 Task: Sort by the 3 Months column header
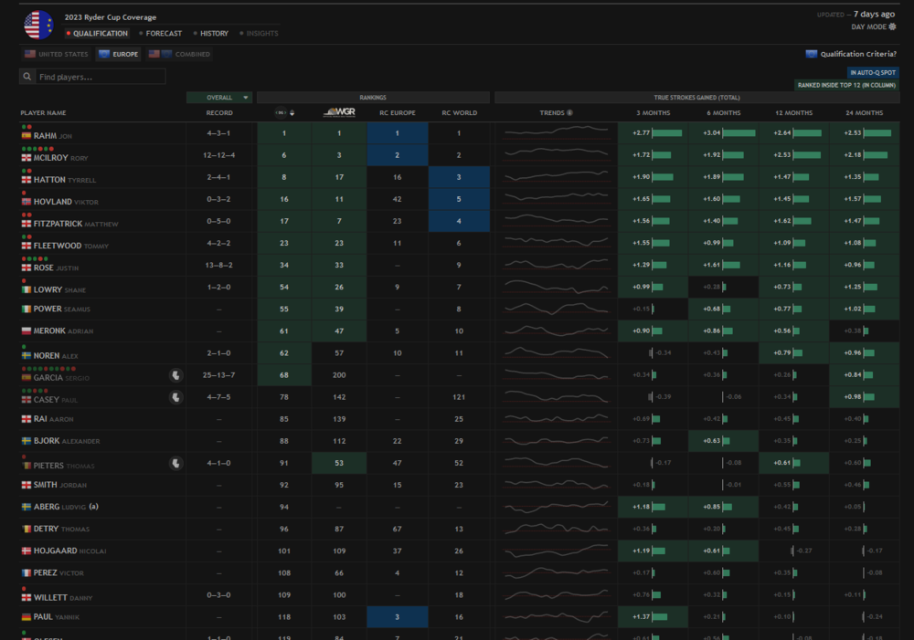click(653, 113)
